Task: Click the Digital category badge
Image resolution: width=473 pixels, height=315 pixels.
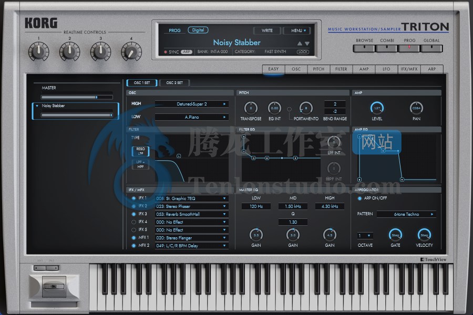Action: (198, 30)
